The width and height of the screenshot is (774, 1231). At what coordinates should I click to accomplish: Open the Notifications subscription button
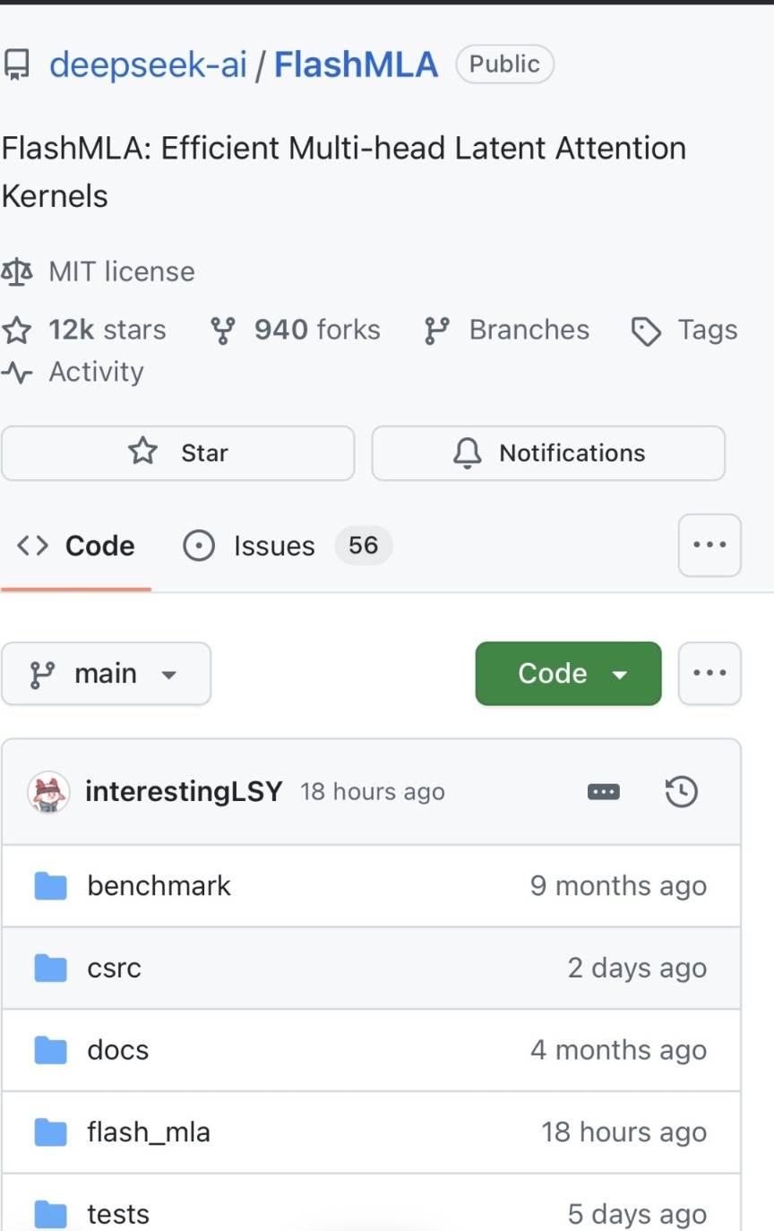(x=547, y=453)
